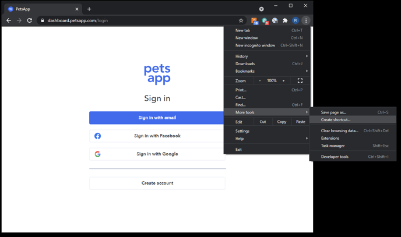Open Extensions from More tools submenu
The width and height of the screenshot is (401, 237).
(353, 138)
